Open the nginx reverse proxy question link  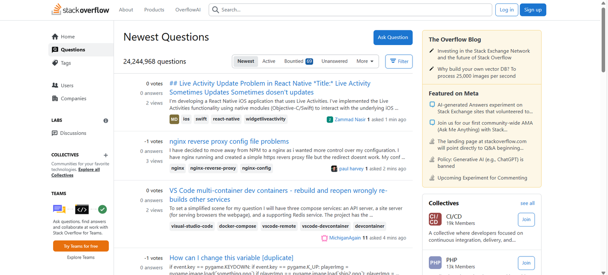(x=229, y=142)
